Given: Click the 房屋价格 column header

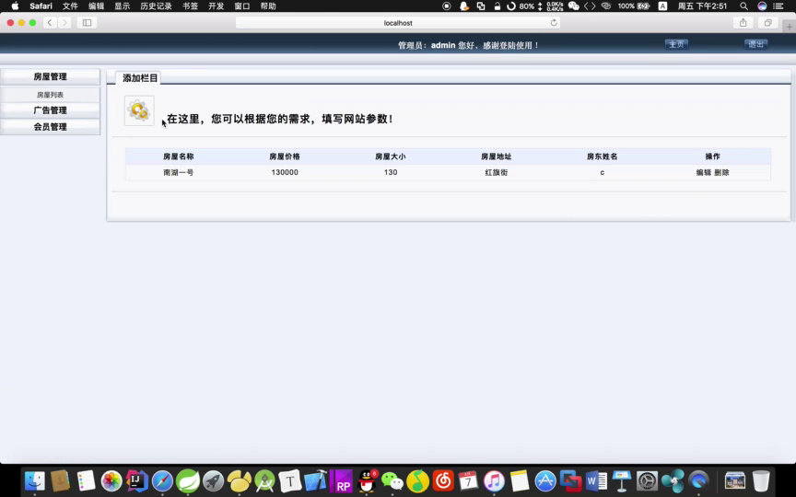Looking at the screenshot, I should pos(285,156).
